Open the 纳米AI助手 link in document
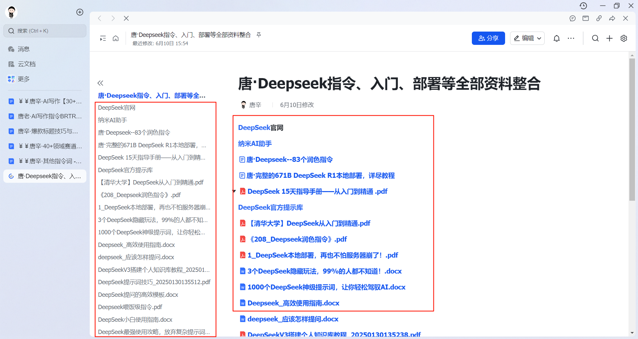 tap(255, 144)
